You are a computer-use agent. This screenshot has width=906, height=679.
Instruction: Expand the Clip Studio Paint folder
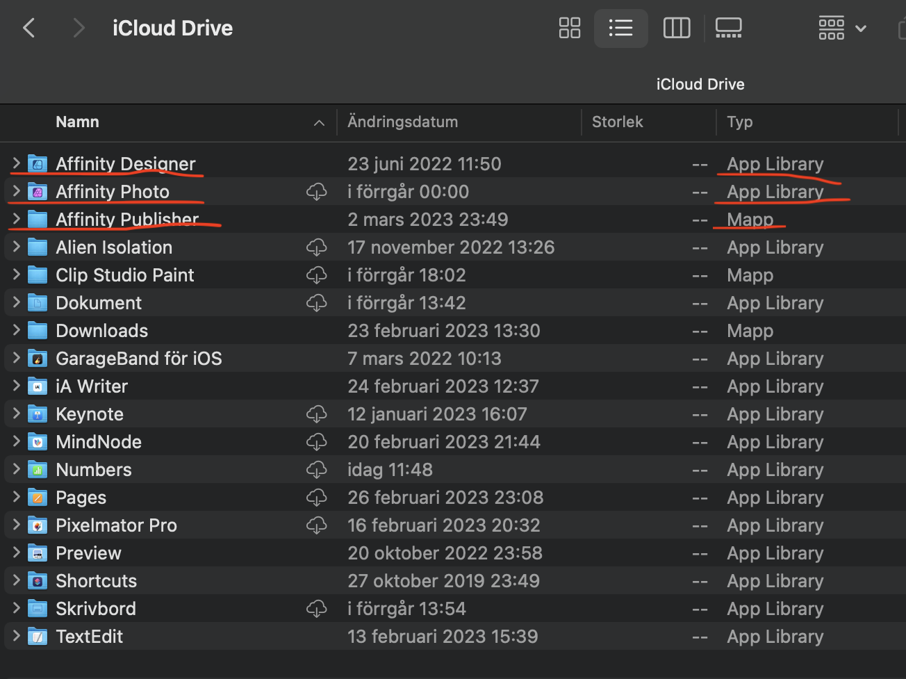click(x=16, y=275)
